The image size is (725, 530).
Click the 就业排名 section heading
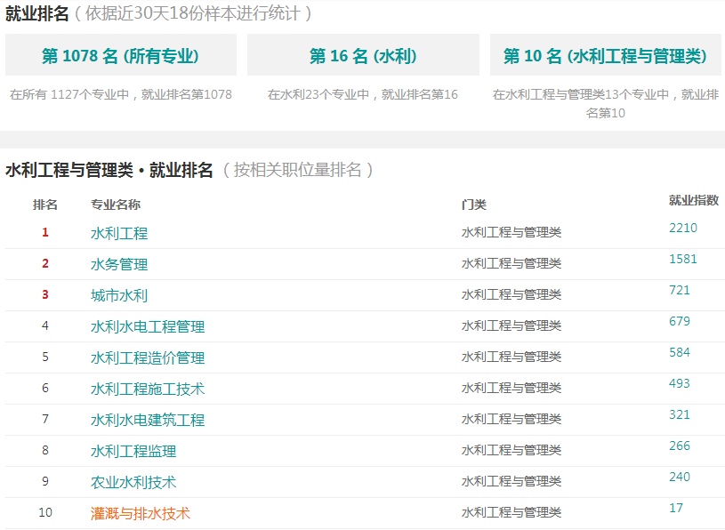pos(37,13)
